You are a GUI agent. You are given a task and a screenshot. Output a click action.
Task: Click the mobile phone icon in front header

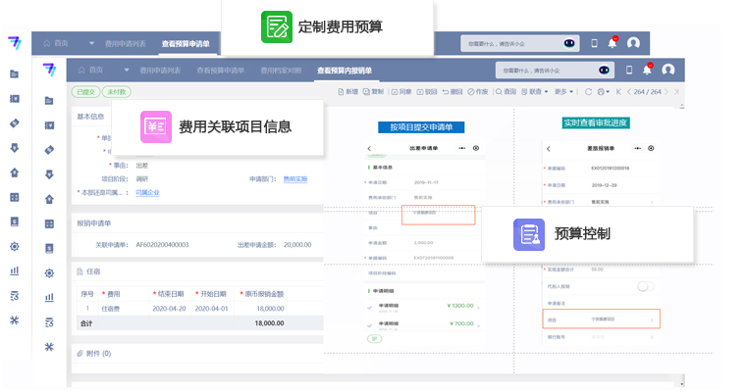click(x=629, y=71)
